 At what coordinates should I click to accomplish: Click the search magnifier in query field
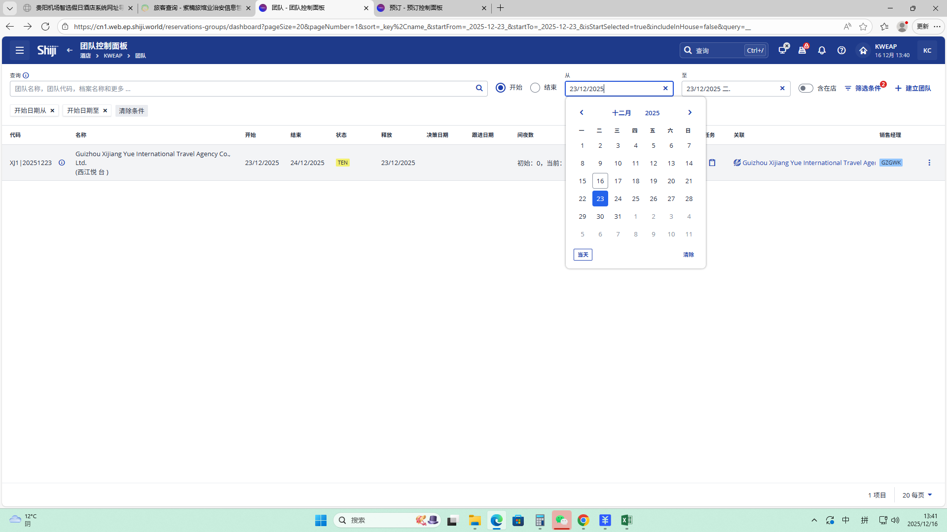(479, 88)
